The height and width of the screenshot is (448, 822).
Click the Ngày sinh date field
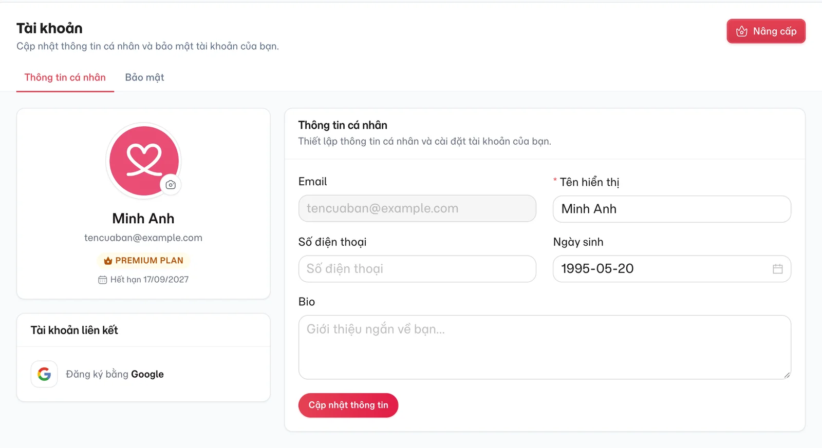tap(671, 269)
